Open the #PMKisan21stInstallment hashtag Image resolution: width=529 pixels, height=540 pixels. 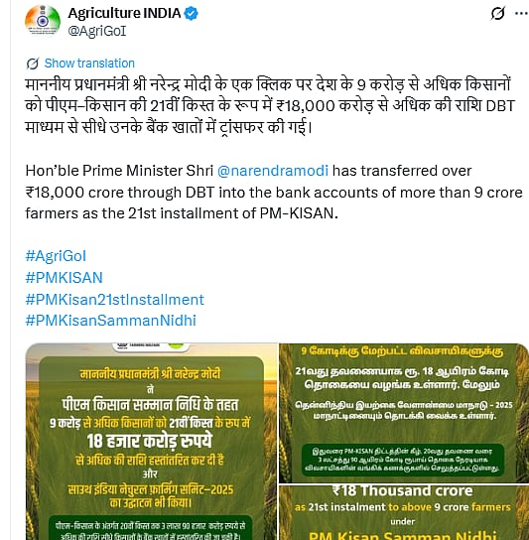coord(115,299)
